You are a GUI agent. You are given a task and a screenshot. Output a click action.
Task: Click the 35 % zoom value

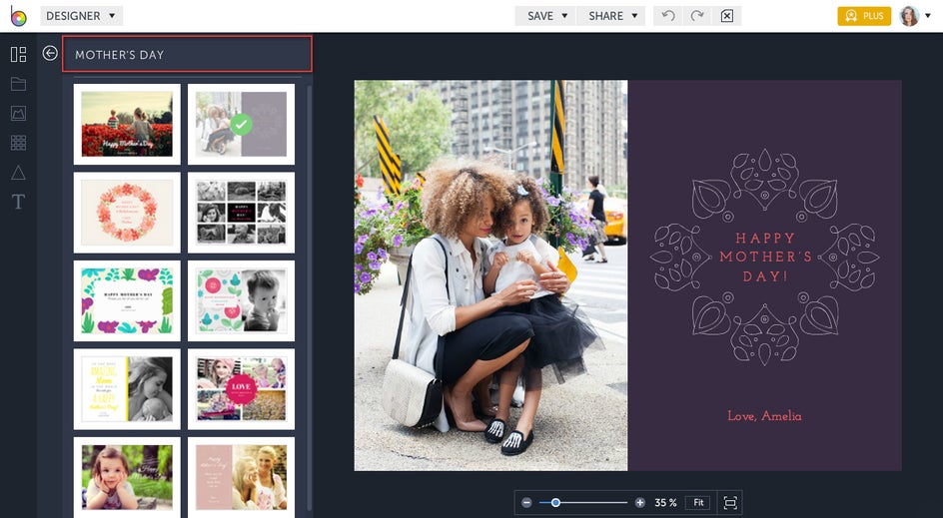point(665,502)
